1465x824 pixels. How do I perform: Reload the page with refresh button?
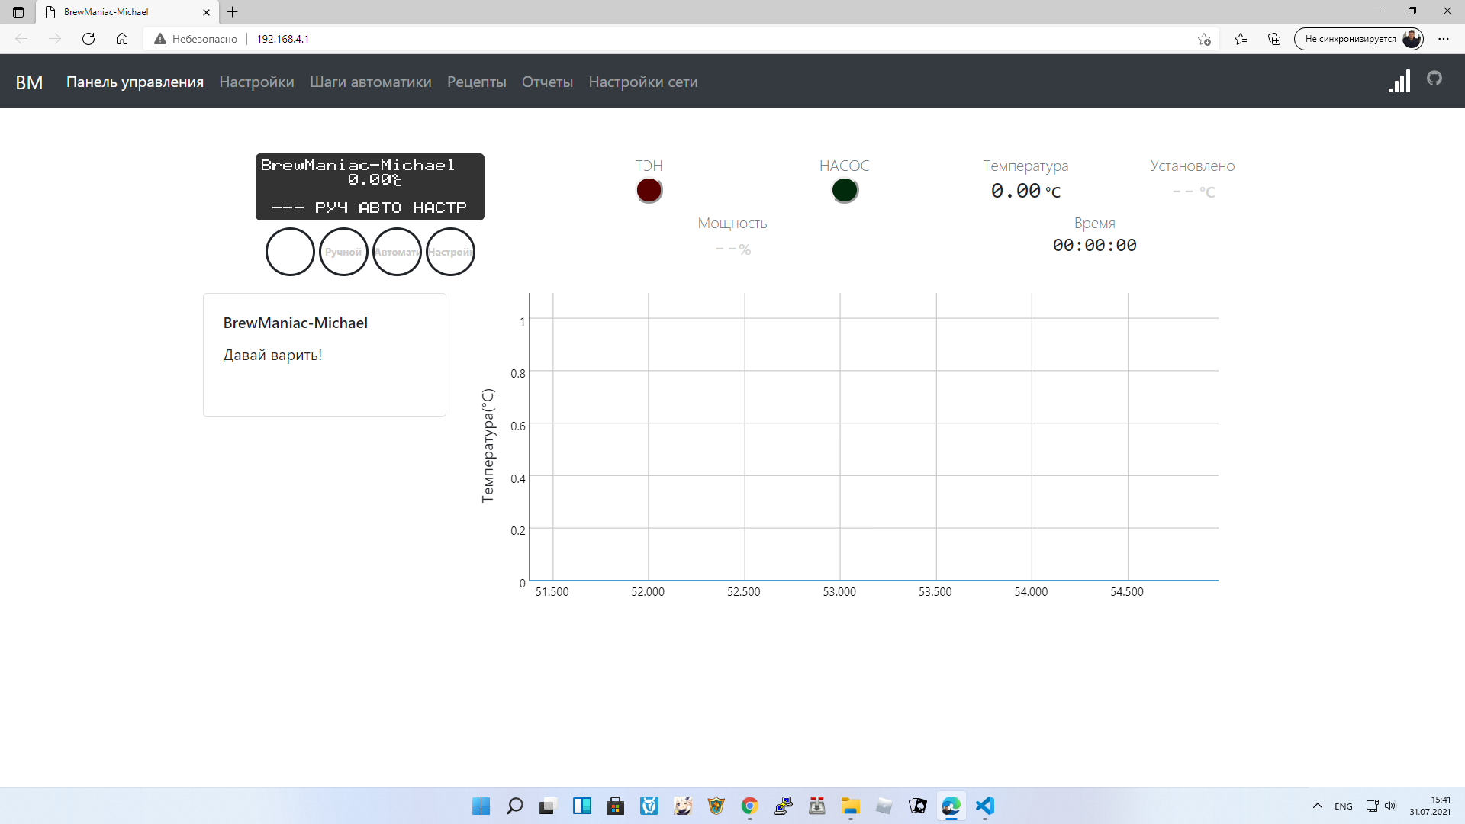point(89,39)
